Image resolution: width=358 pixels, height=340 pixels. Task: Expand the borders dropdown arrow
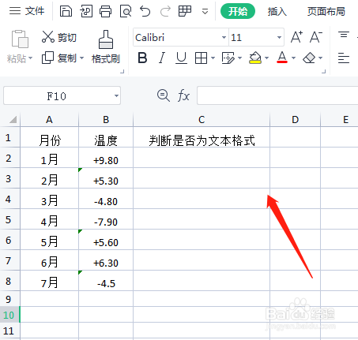[213, 58]
